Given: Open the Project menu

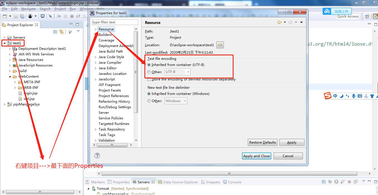Looking at the screenshot, I should click(x=60, y=9).
